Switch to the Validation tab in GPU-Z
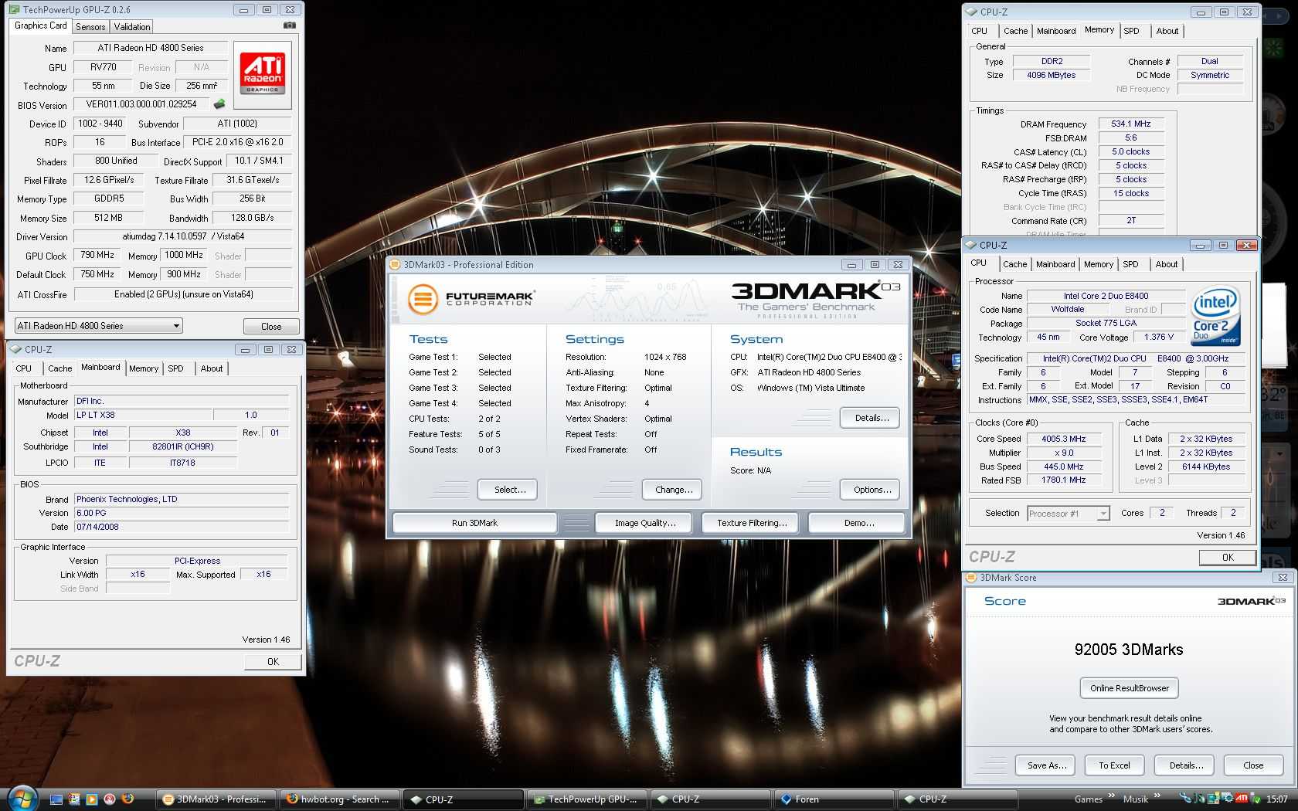The image size is (1298, 811). (132, 27)
